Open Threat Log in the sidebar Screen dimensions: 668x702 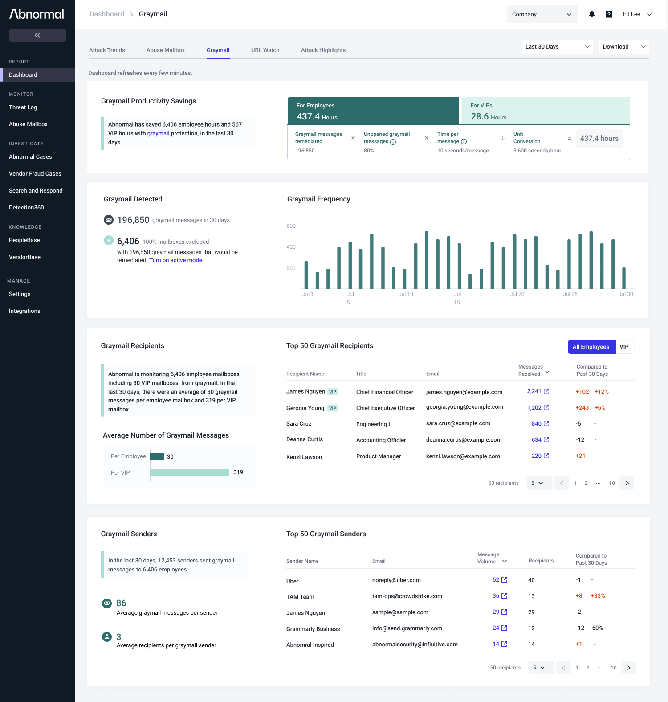(x=23, y=107)
